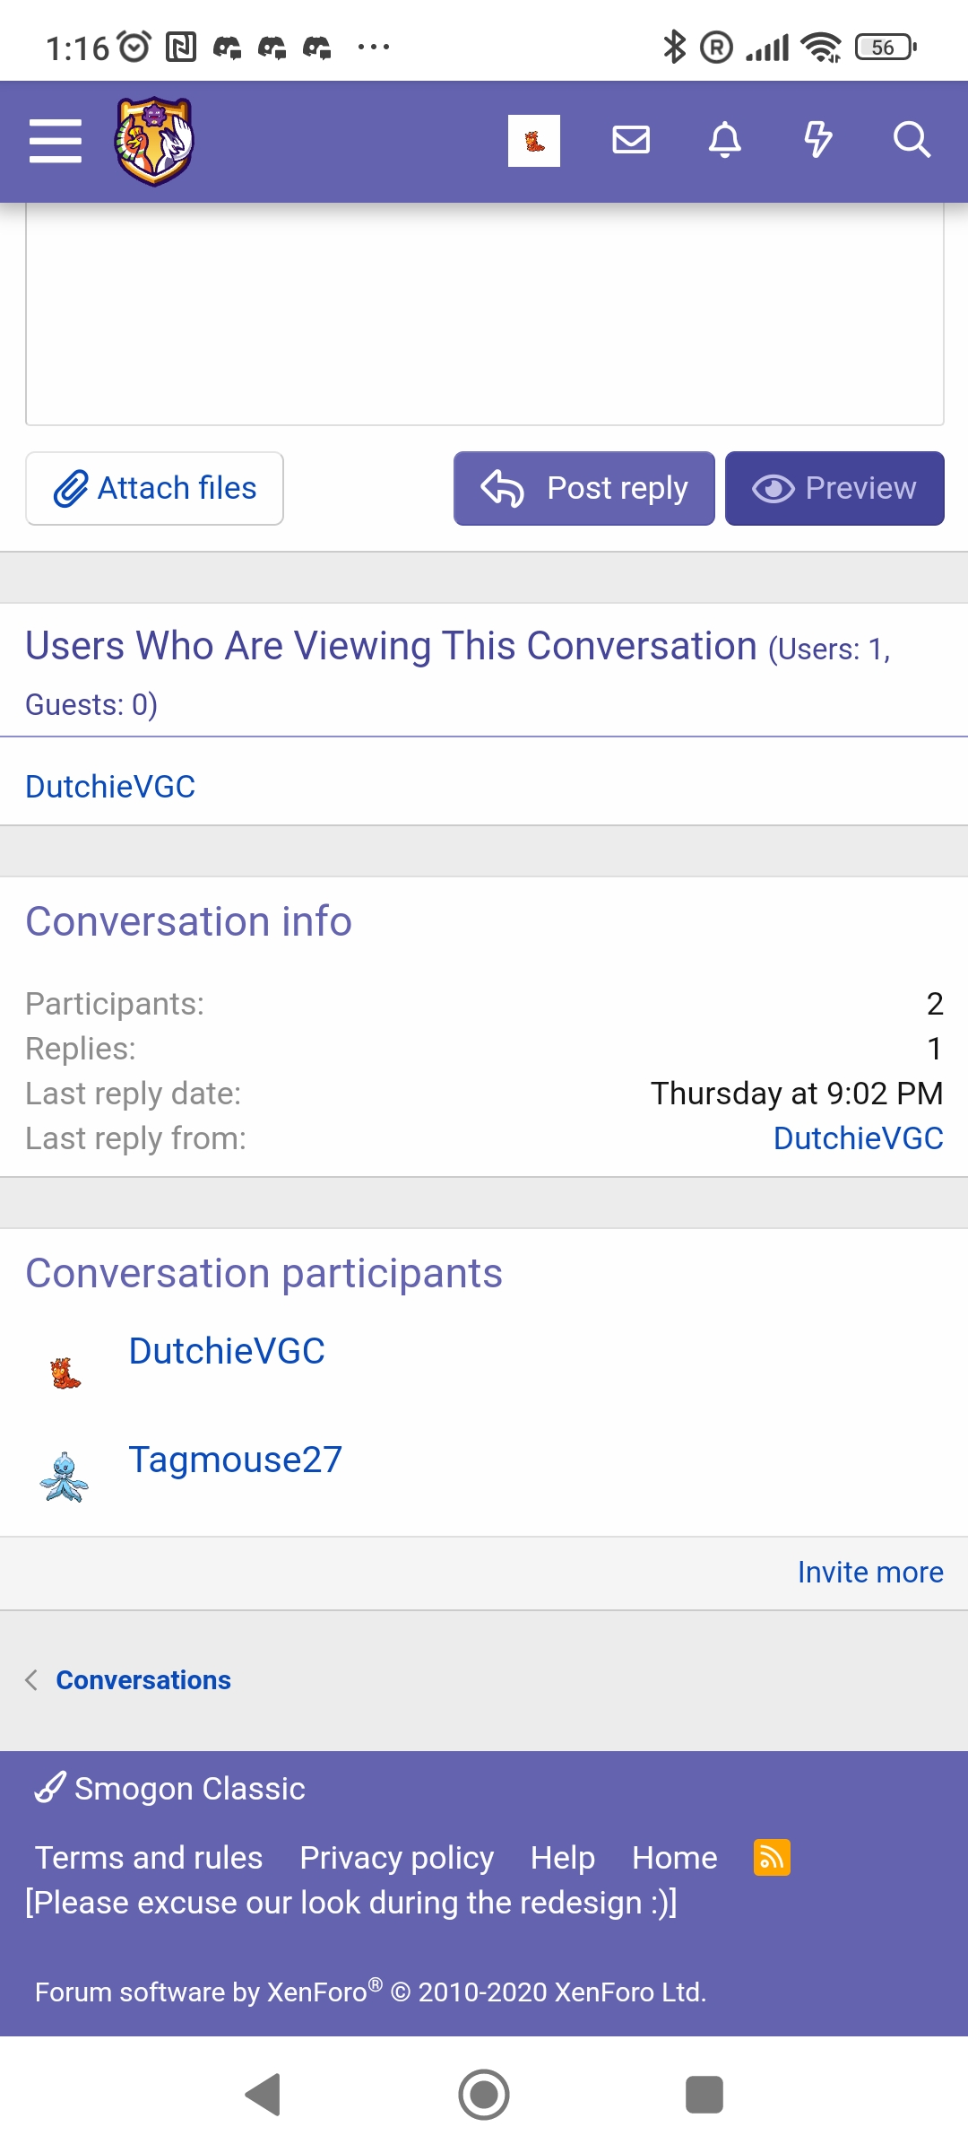This screenshot has width=968, height=2153.
Task: Submit with the Post reply button
Action: click(x=584, y=488)
